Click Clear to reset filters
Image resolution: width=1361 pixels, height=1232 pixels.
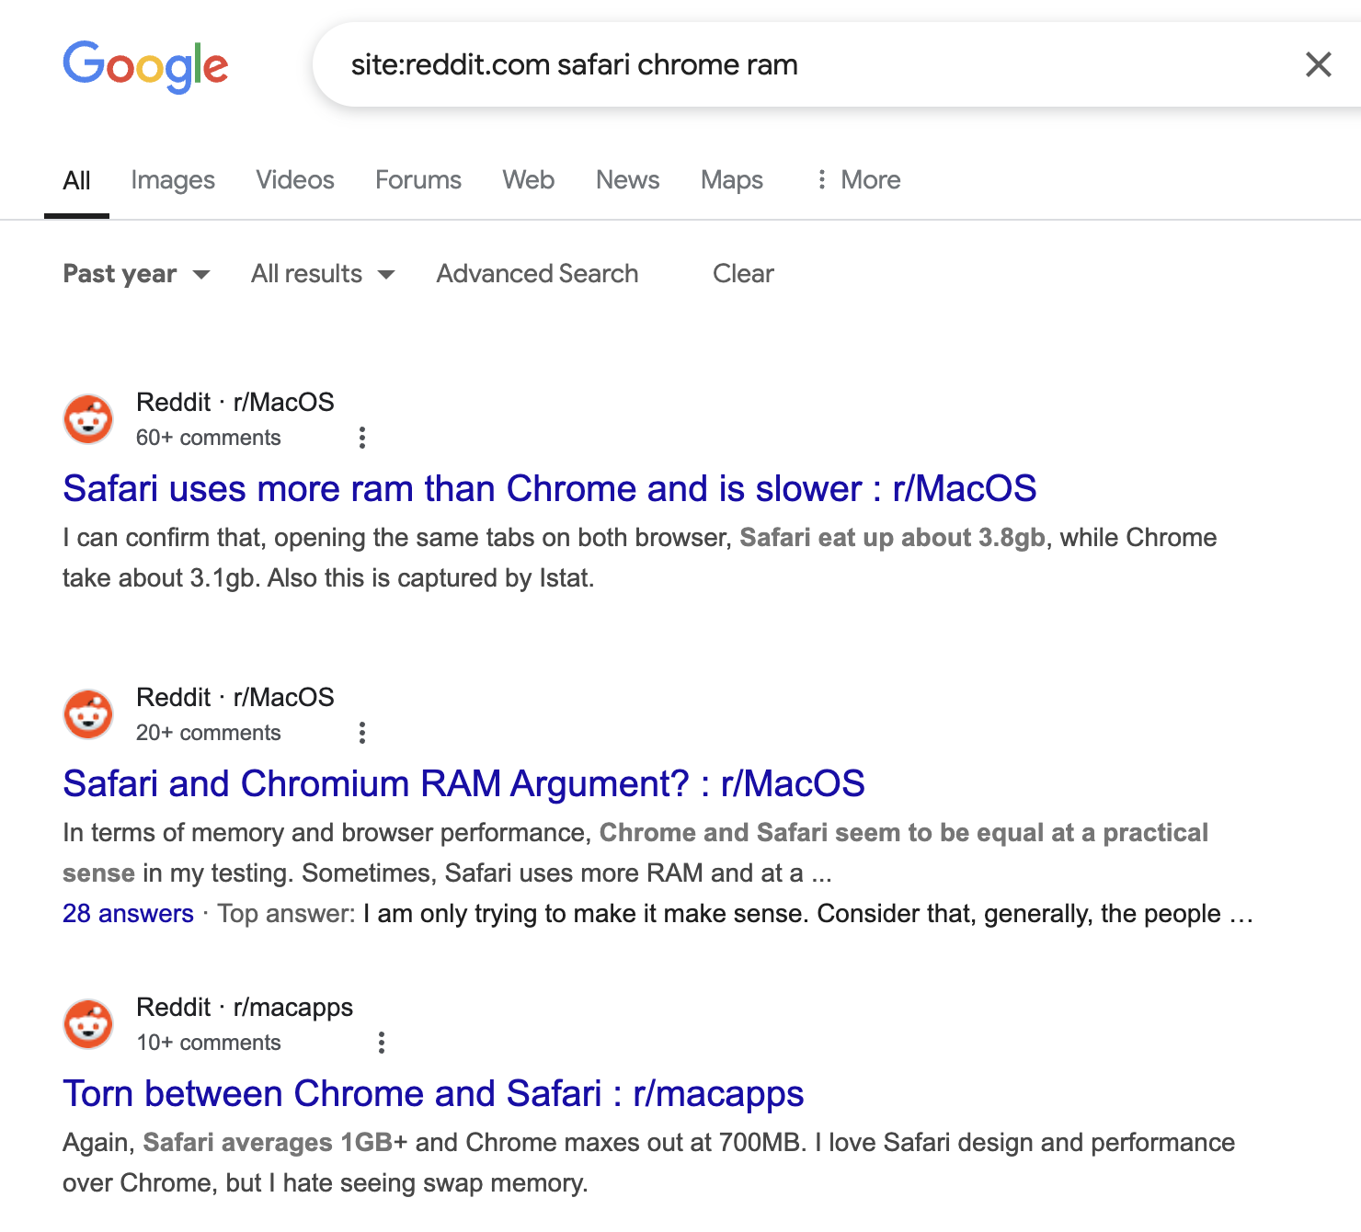point(743,274)
